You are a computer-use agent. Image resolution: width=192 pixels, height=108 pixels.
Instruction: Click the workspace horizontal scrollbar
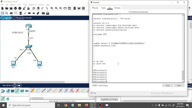click(34, 82)
